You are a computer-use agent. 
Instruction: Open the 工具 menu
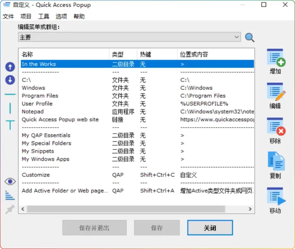pos(44,16)
